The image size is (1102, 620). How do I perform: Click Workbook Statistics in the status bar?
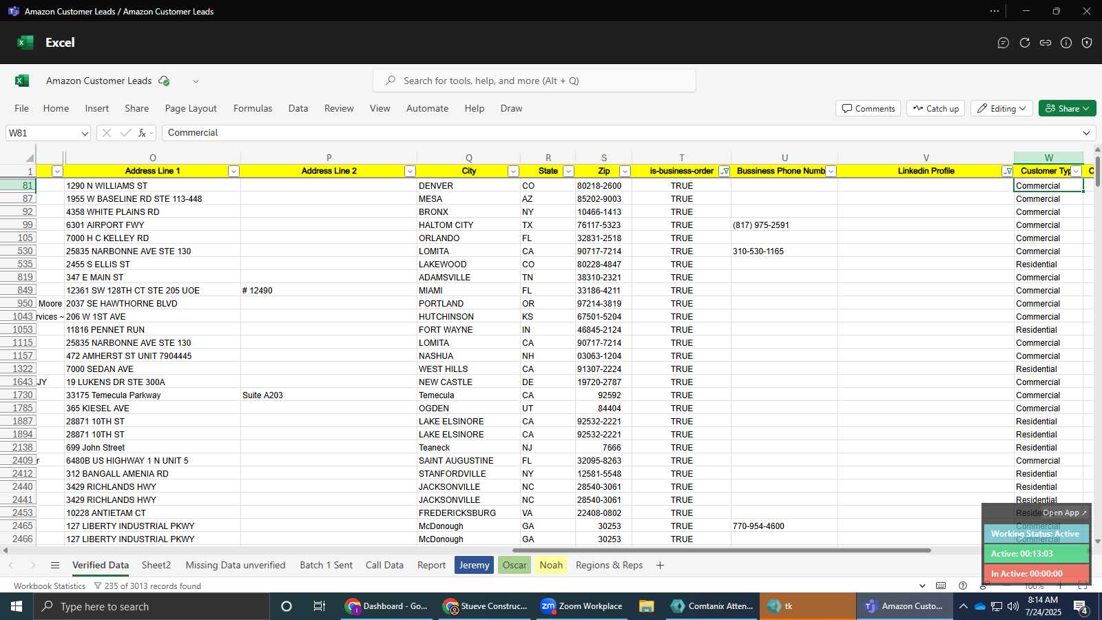[x=50, y=586]
